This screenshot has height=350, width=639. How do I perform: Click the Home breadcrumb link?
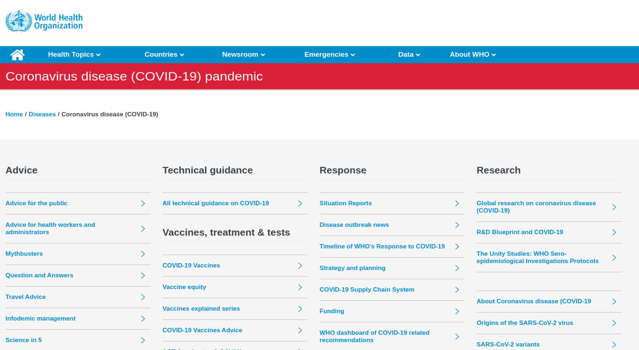(14, 114)
